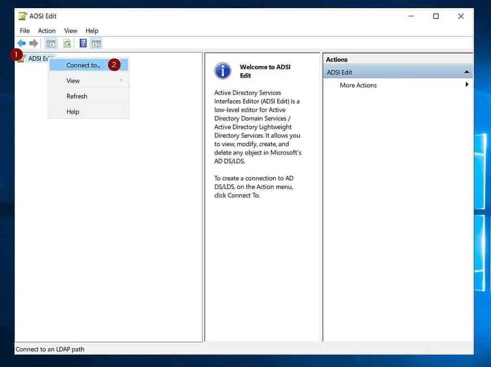This screenshot has height=367, width=491.
Task: Click the Actions pane title
Action: point(337,59)
